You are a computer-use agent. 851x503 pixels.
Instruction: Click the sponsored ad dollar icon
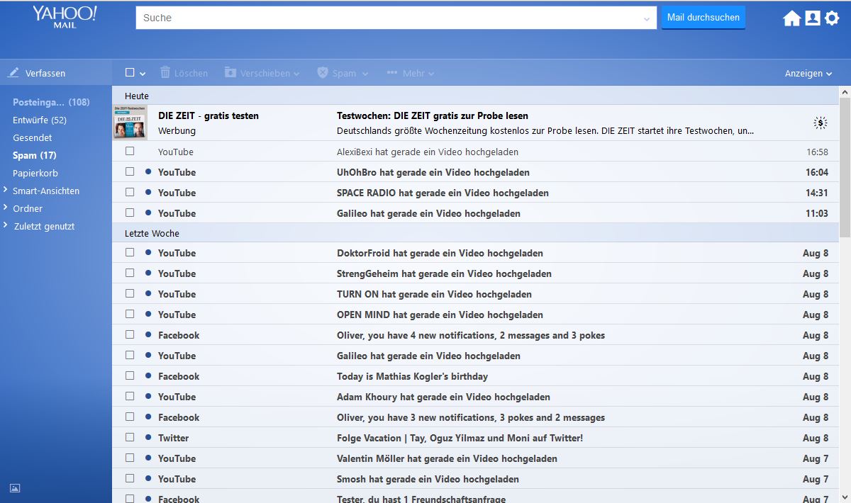(821, 123)
